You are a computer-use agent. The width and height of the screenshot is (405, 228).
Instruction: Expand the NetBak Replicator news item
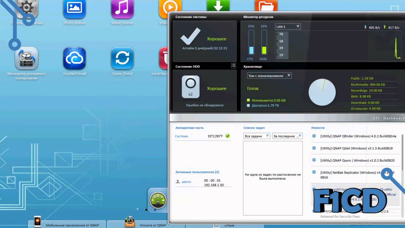(x=314, y=172)
